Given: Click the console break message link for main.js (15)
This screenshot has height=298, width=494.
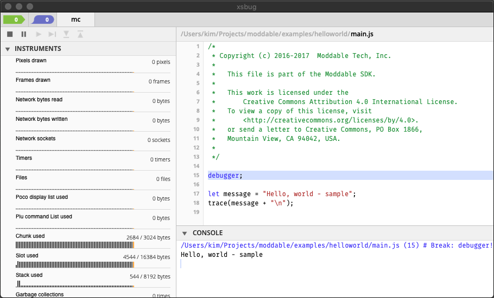Looking at the screenshot, I should click(x=337, y=245).
